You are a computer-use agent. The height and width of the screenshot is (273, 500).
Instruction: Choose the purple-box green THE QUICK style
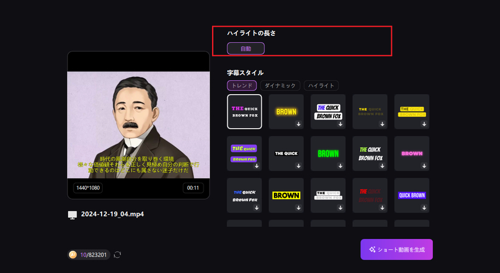(244, 153)
